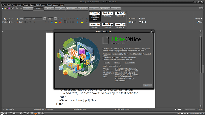Click the Clone formatting tool

click(x=20, y=19)
